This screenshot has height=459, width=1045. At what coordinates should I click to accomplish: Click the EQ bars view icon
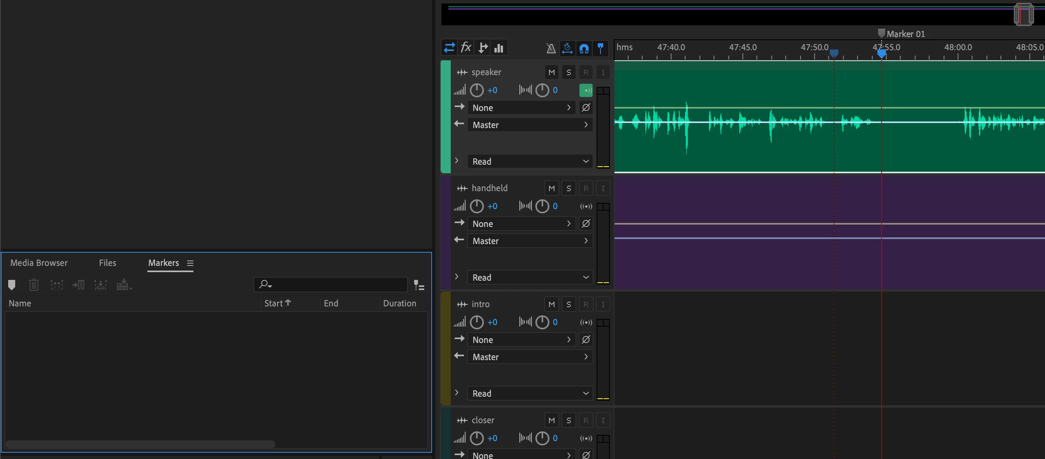499,48
